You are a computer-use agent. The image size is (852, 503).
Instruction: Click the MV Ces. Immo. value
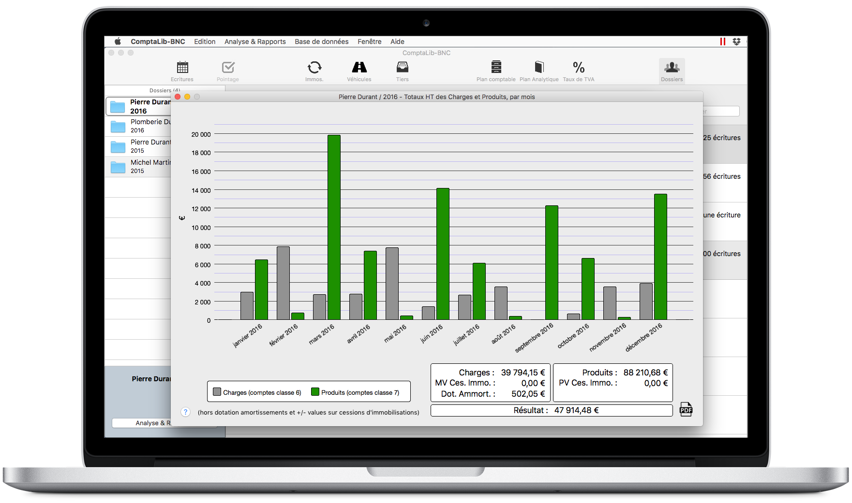pyautogui.click(x=533, y=383)
